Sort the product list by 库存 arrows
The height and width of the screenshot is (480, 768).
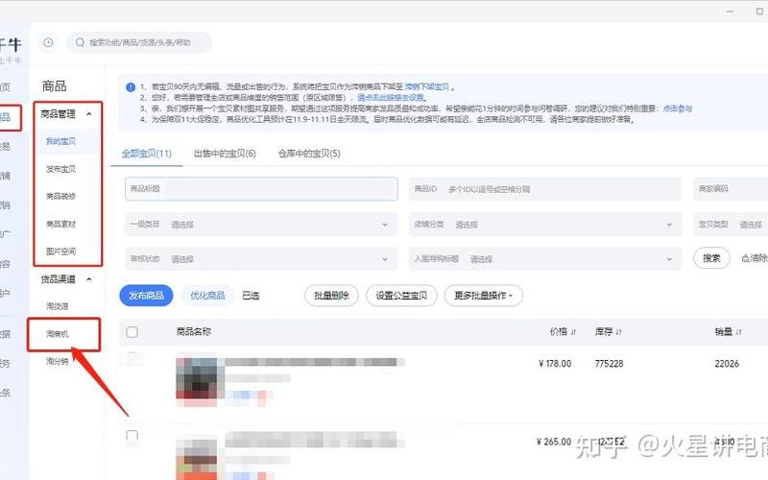pos(618,332)
